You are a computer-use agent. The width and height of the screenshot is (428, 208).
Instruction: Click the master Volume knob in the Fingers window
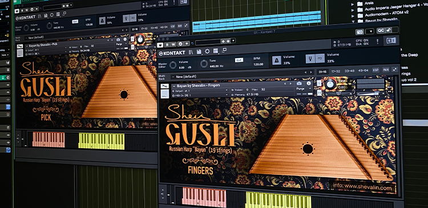coord(173,65)
